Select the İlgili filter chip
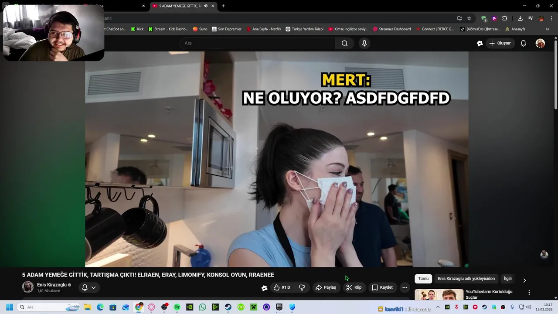558x314 pixels. pyautogui.click(x=507, y=279)
